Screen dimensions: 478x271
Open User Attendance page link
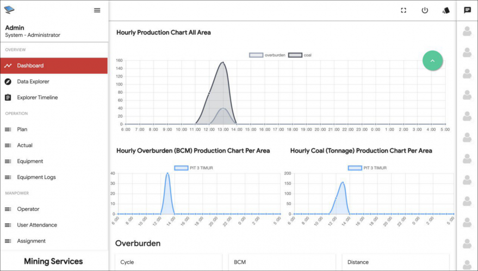pos(36,225)
